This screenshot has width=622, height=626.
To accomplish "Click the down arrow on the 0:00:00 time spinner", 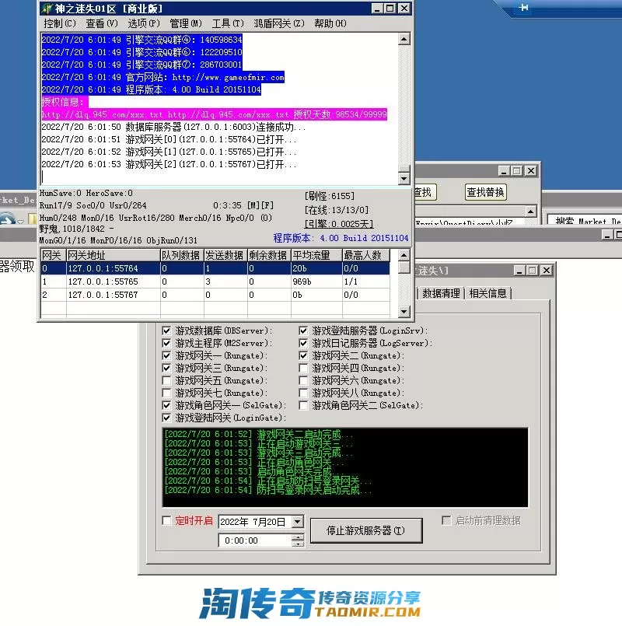I will pos(298,544).
